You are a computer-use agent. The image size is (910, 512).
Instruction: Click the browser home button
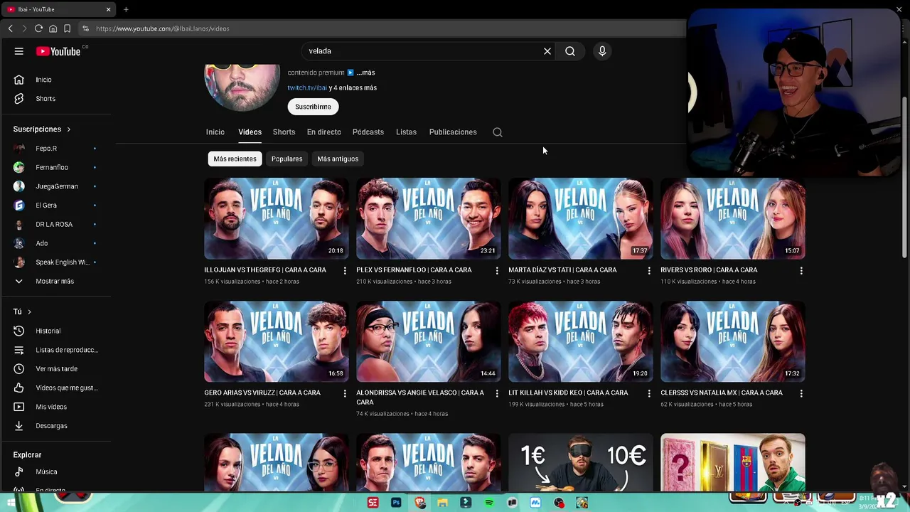tap(53, 28)
